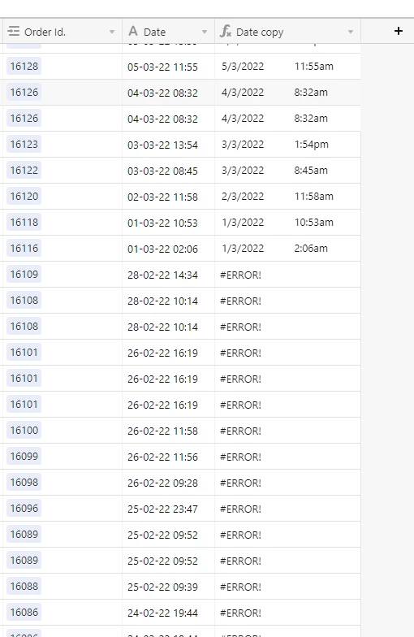Open linked record 16128
Screen dimensions: 414x637
pyautogui.click(x=24, y=67)
